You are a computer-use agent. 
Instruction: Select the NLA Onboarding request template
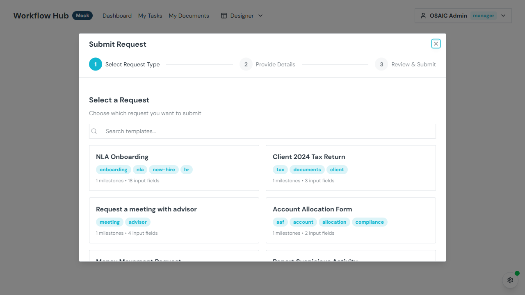pos(174,168)
